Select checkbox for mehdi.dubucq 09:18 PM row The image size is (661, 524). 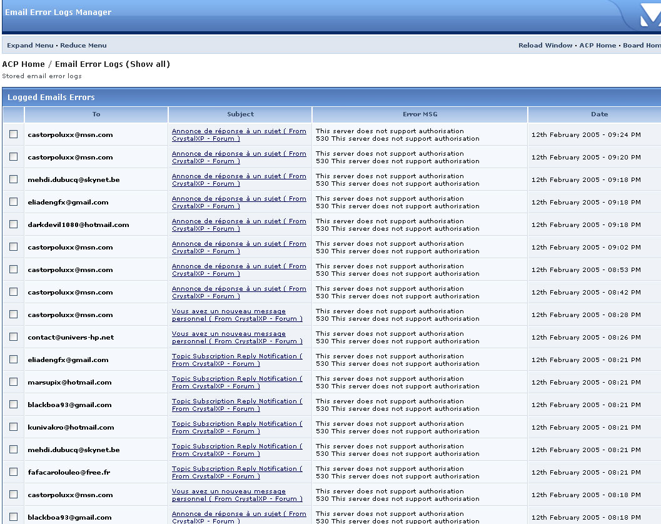tap(14, 179)
